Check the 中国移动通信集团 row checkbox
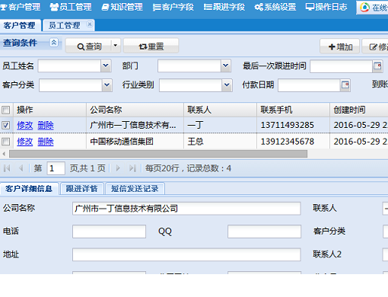Viewport: 388px width, 297px height. [5, 142]
